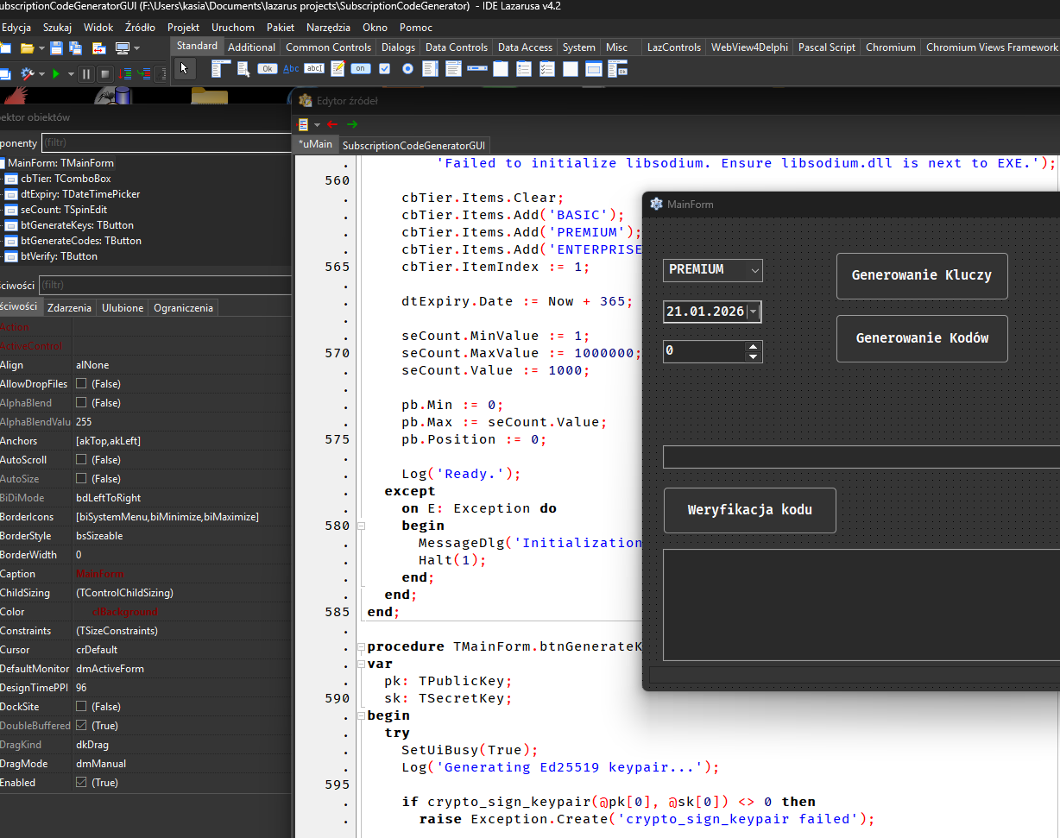Click the green jump forward arrow

(x=352, y=124)
